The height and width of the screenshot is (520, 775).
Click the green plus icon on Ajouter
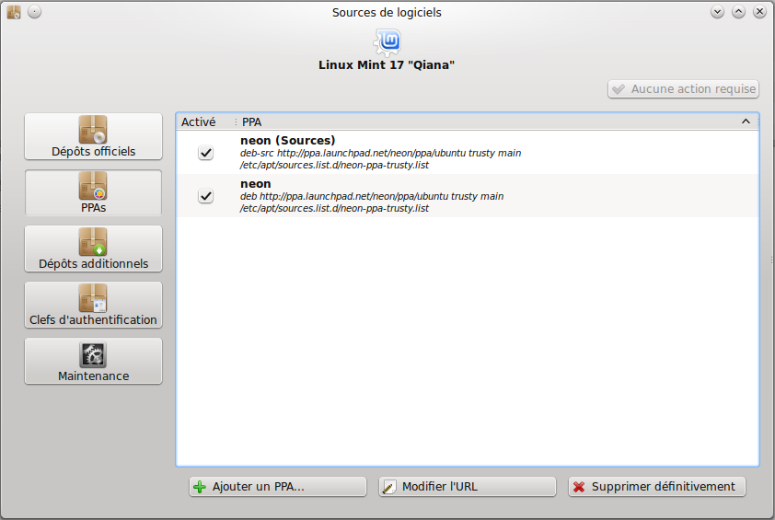click(200, 487)
